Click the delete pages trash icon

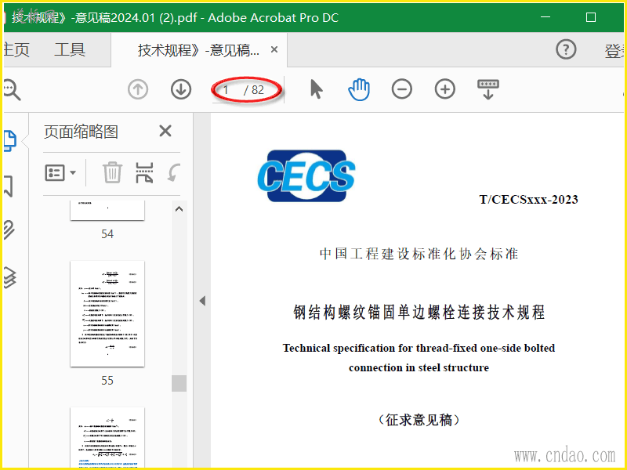tap(112, 172)
